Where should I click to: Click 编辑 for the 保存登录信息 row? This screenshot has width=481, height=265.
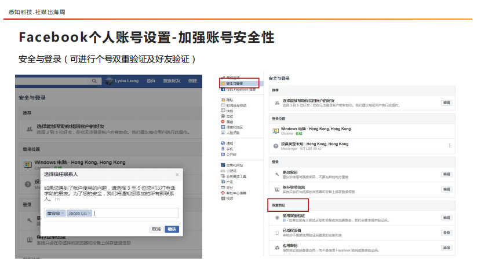click(x=446, y=189)
